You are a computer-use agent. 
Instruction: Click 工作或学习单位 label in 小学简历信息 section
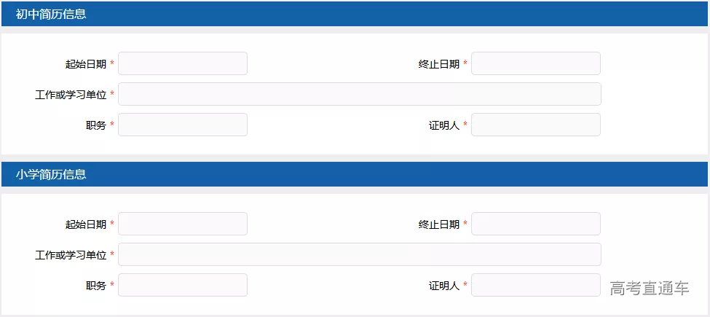(x=71, y=255)
